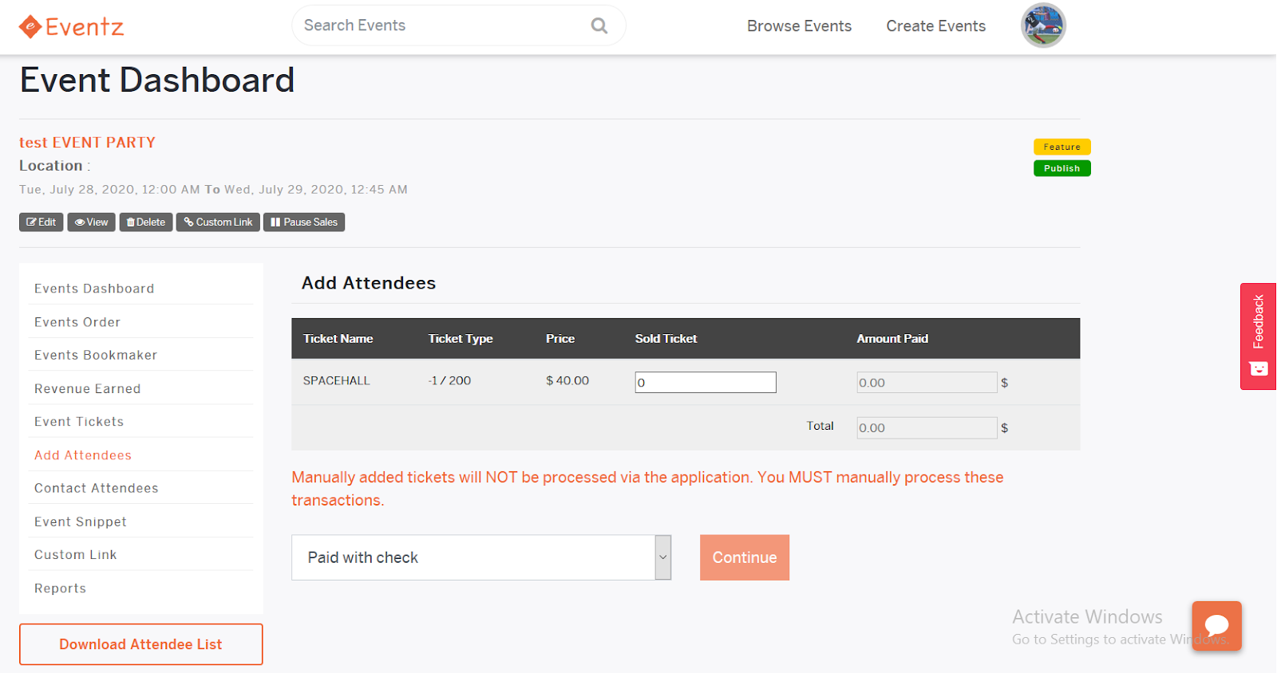Click the View event button
The width and height of the screenshot is (1277, 673).
92,222
